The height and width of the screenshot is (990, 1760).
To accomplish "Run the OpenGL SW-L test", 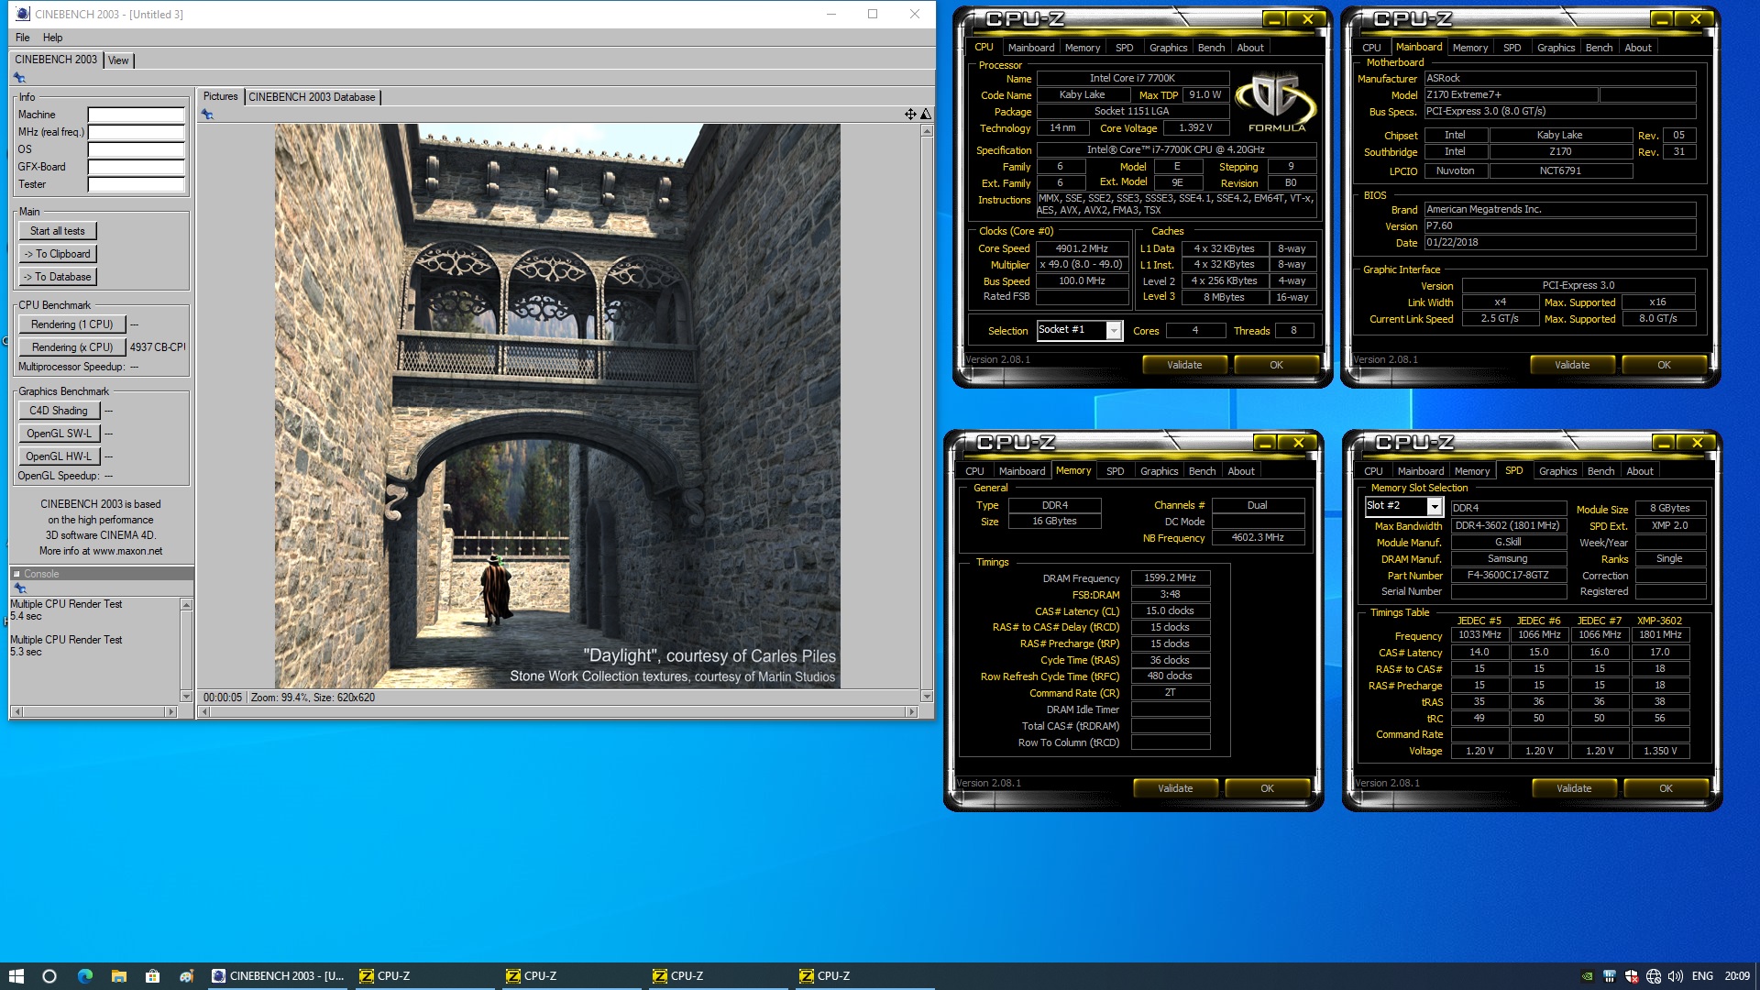I will [59, 434].
